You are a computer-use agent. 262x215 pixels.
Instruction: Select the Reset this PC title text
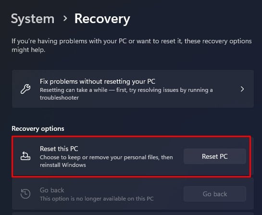pos(59,149)
